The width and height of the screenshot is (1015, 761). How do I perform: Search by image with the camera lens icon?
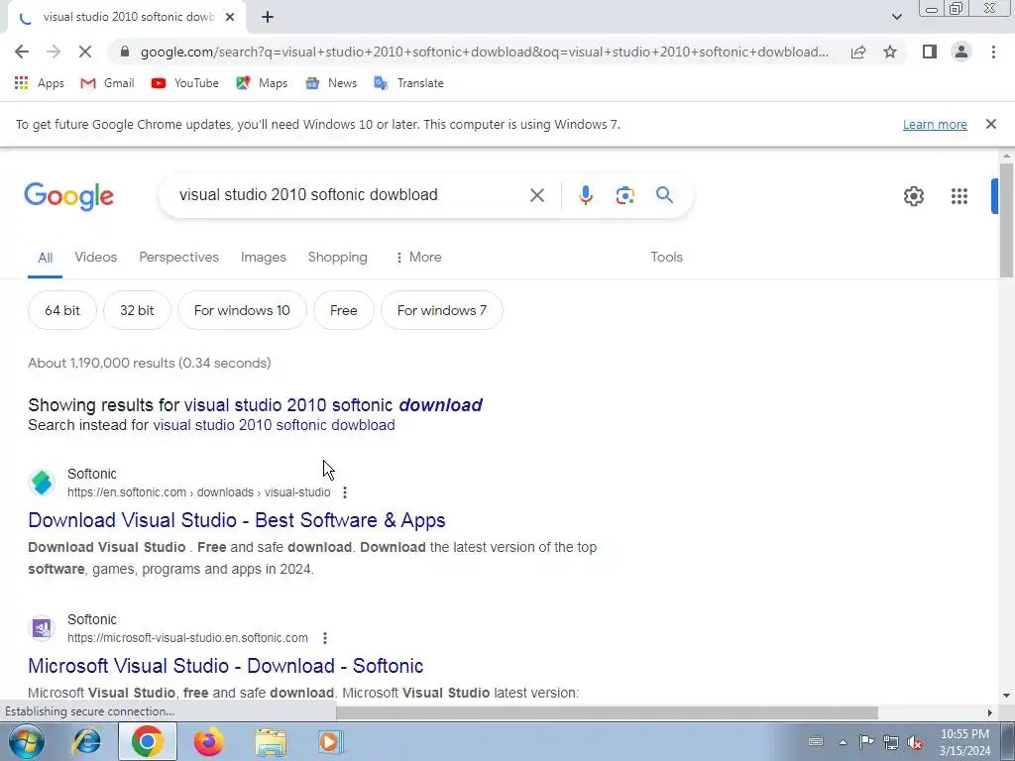(624, 195)
